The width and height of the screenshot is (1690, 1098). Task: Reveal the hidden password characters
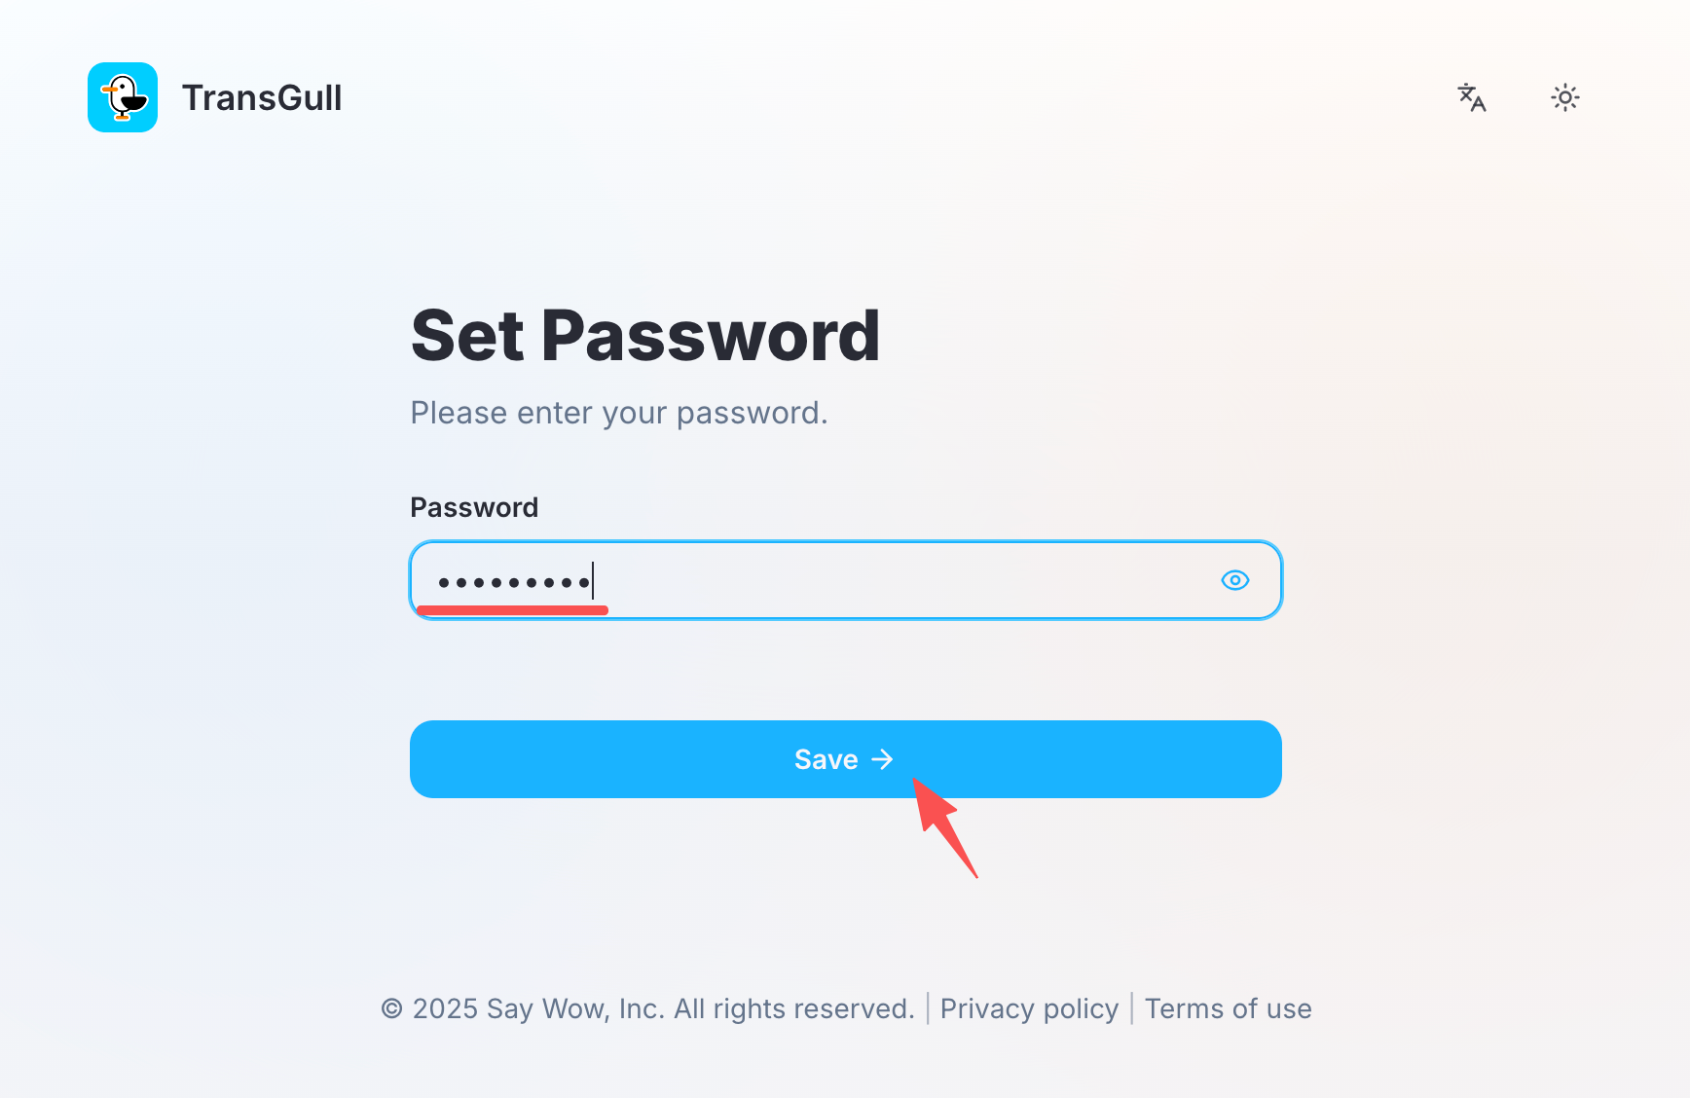[1234, 580]
